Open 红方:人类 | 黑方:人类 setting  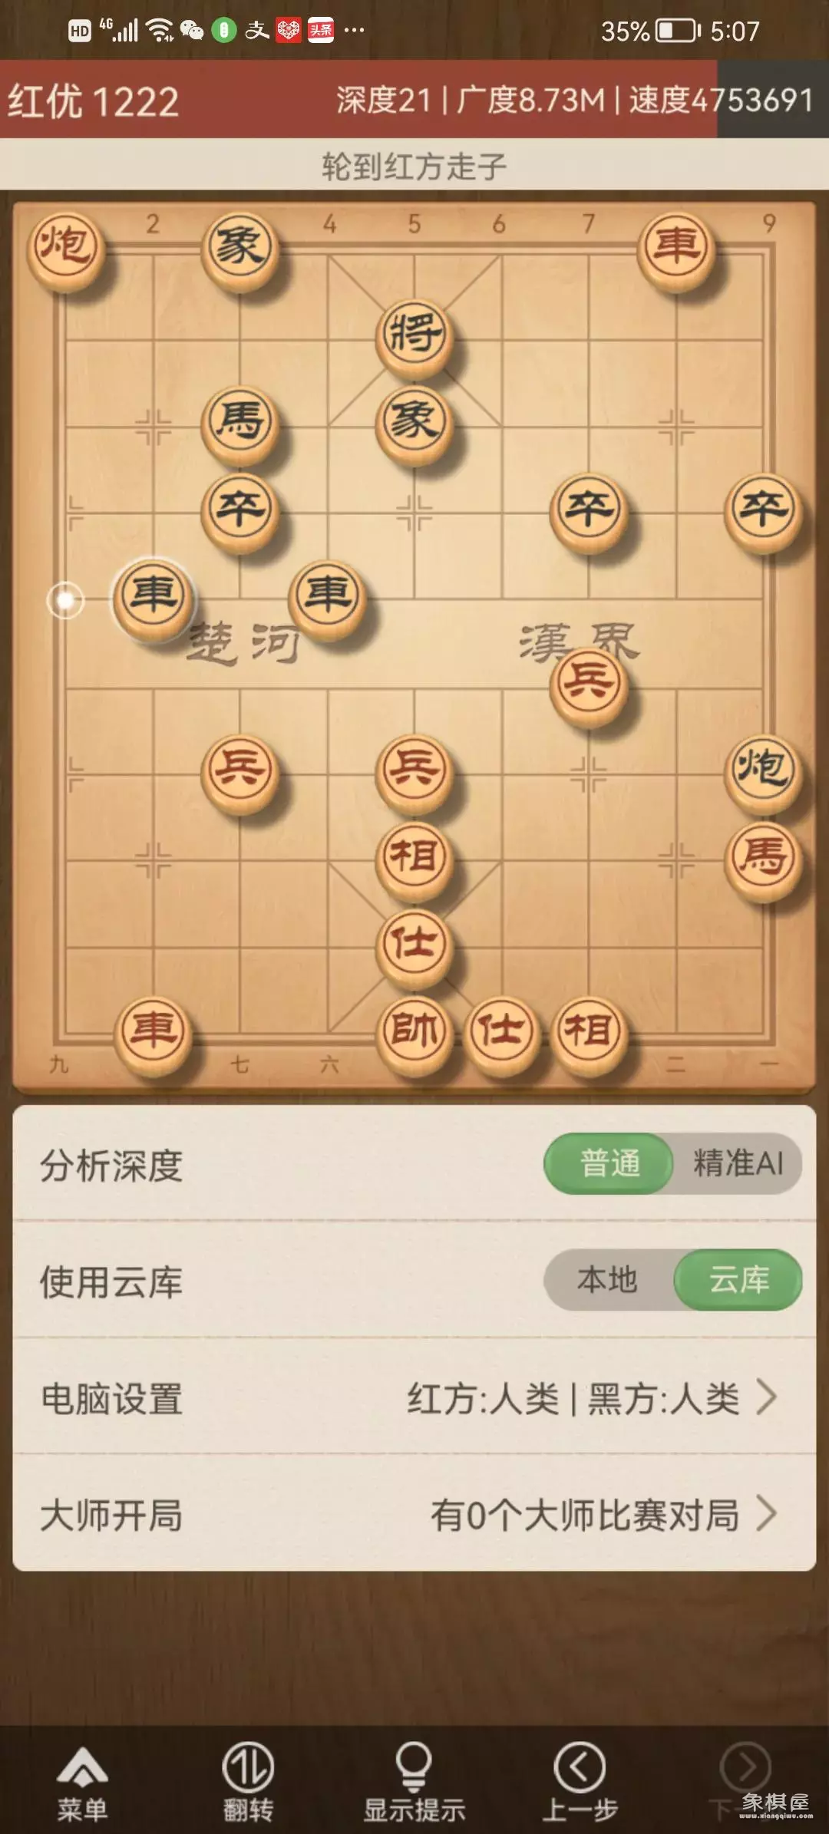pos(573,1398)
